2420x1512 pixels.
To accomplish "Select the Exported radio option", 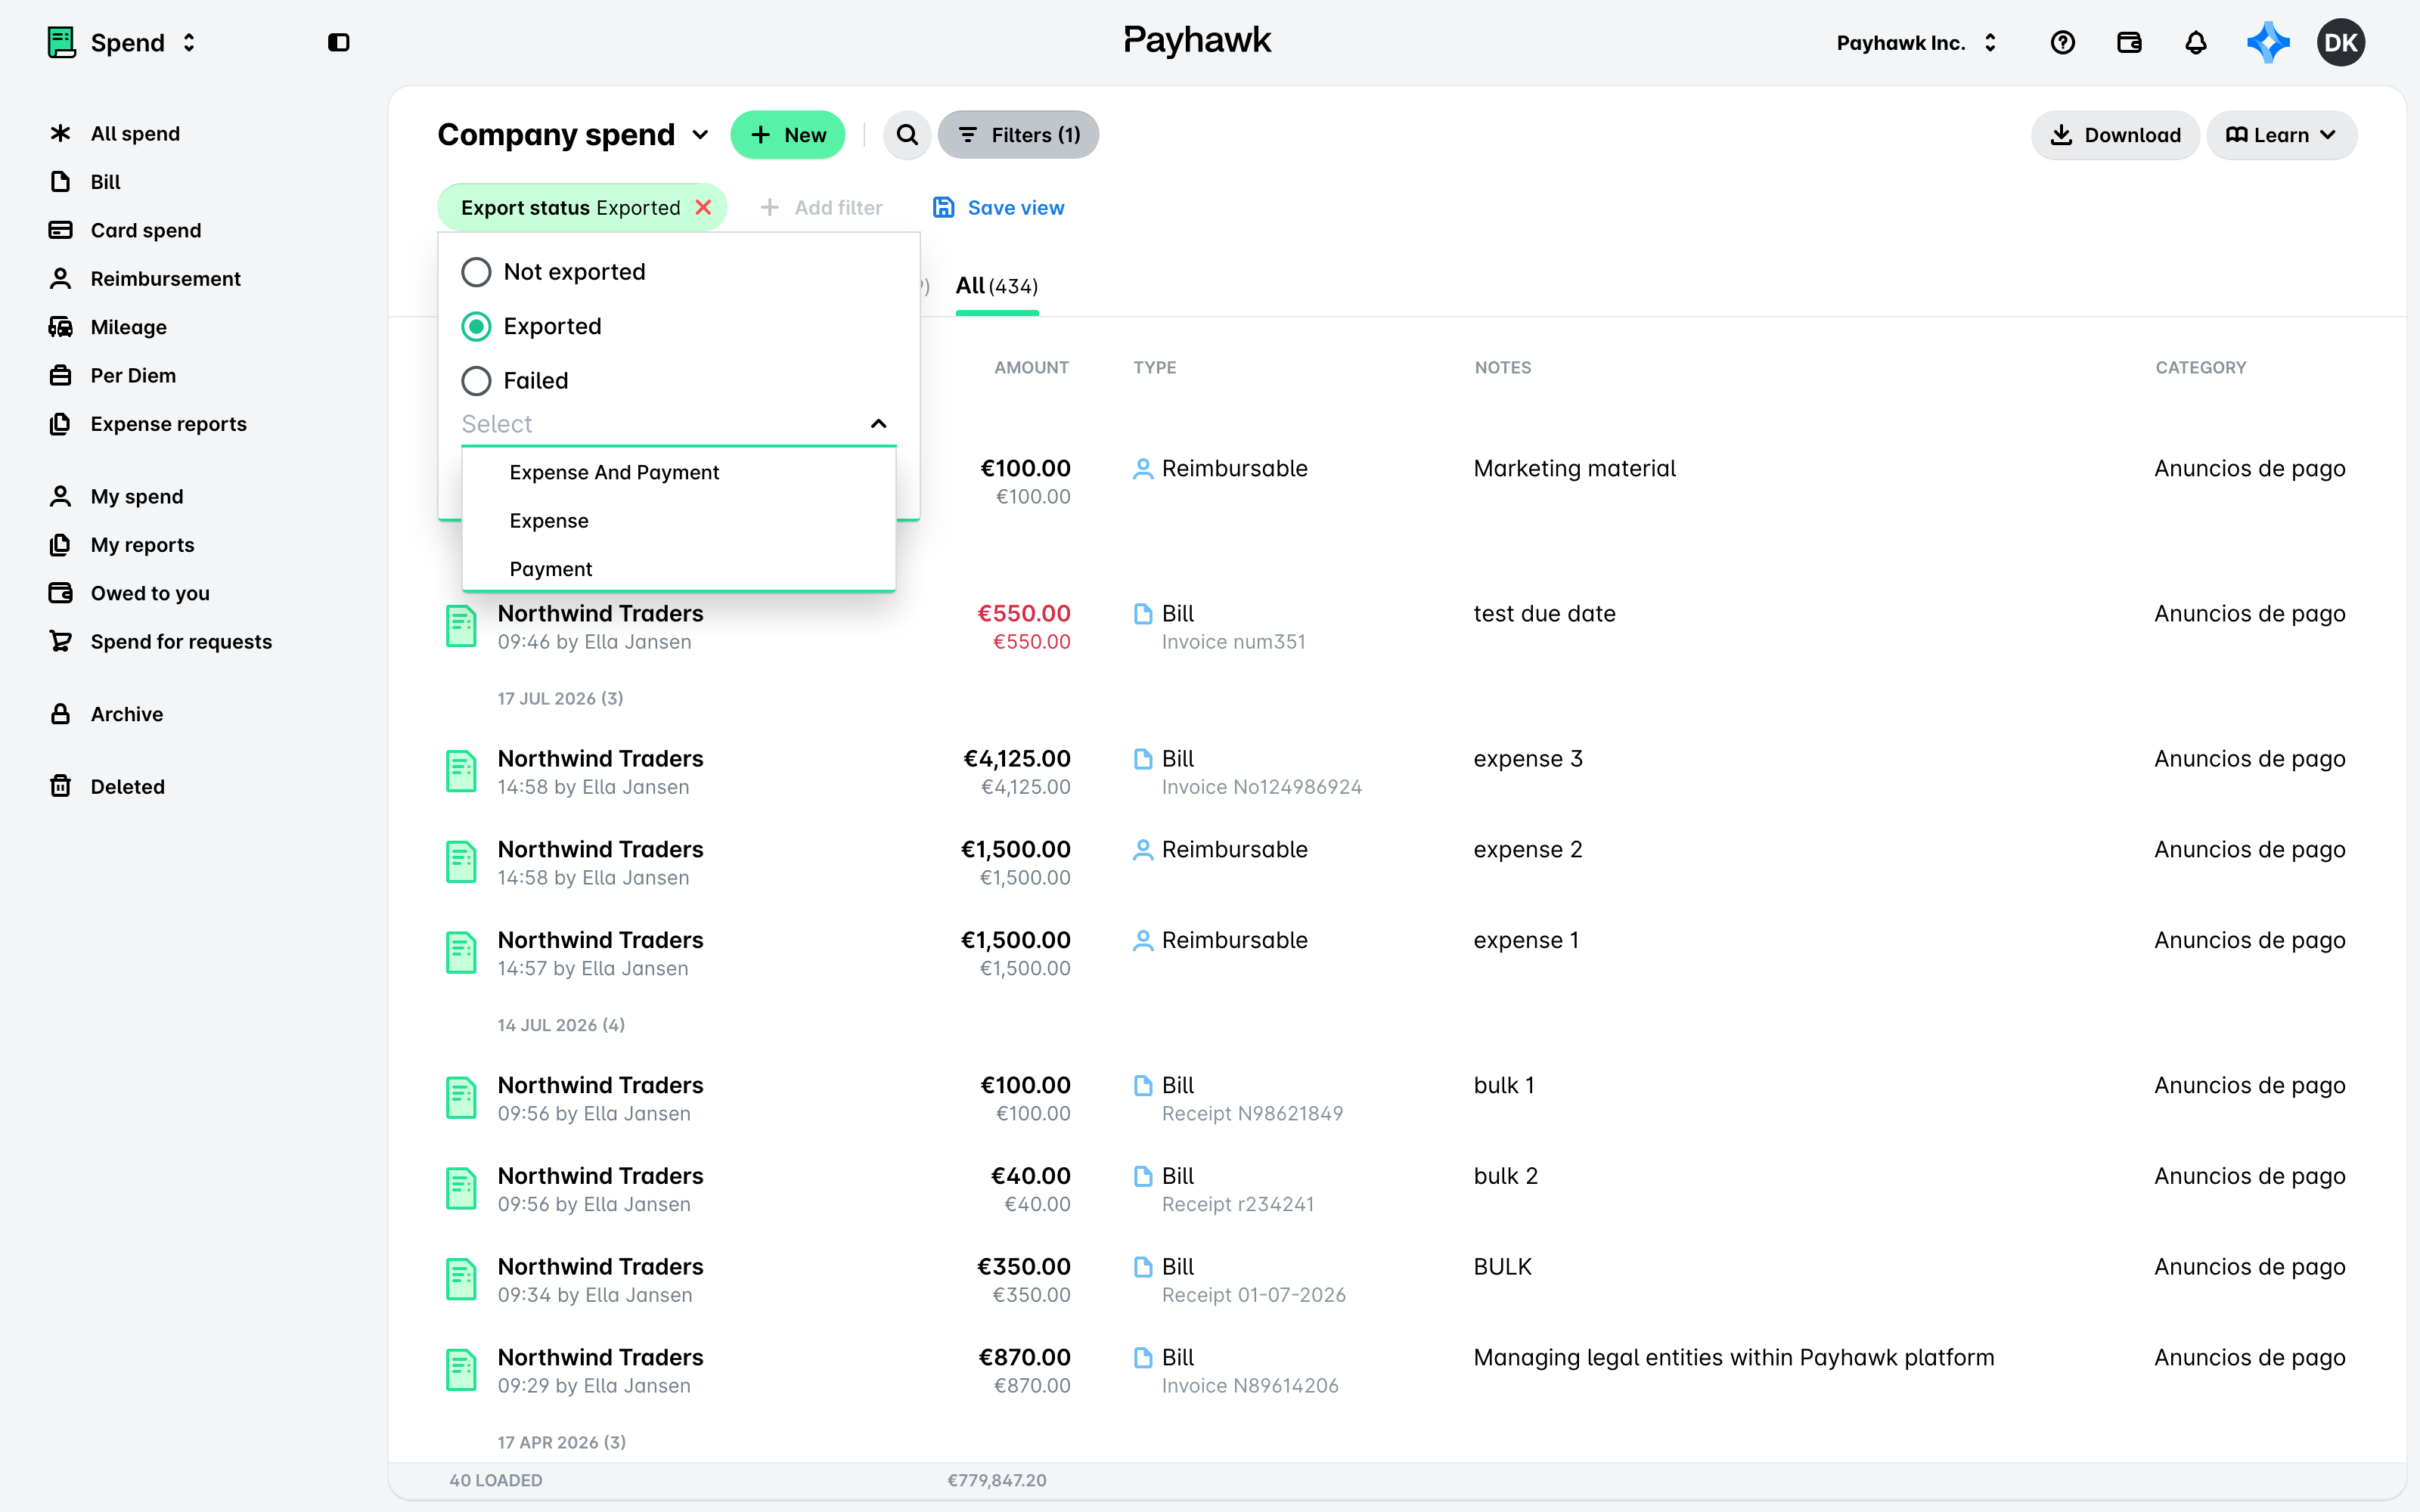I will [476, 326].
